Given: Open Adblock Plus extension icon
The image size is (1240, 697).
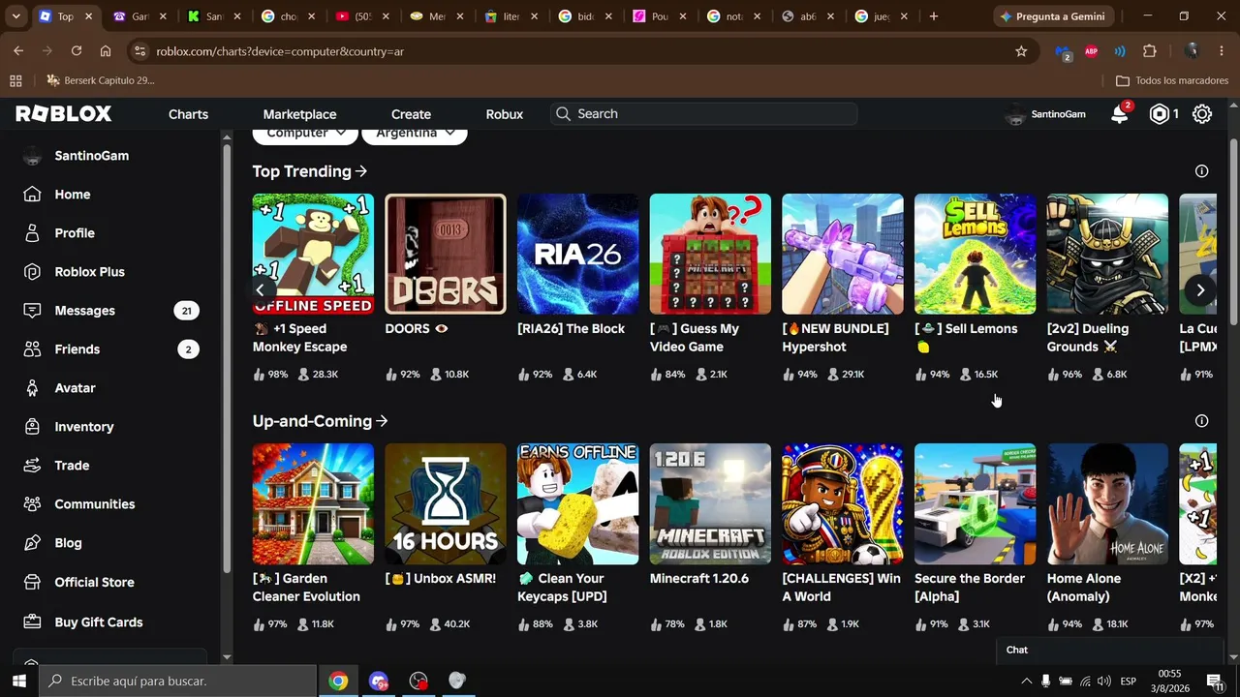Looking at the screenshot, I should pyautogui.click(x=1092, y=51).
